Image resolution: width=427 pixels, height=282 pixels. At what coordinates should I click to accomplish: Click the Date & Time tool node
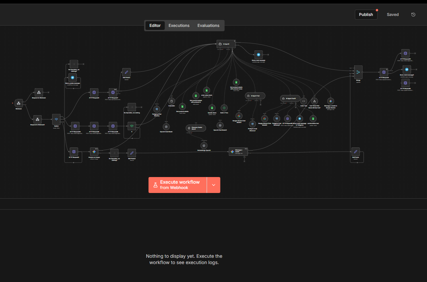click(x=224, y=108)
